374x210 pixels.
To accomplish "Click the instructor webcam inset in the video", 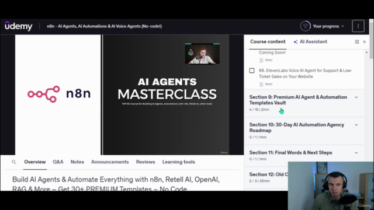I will pos(202,54).
